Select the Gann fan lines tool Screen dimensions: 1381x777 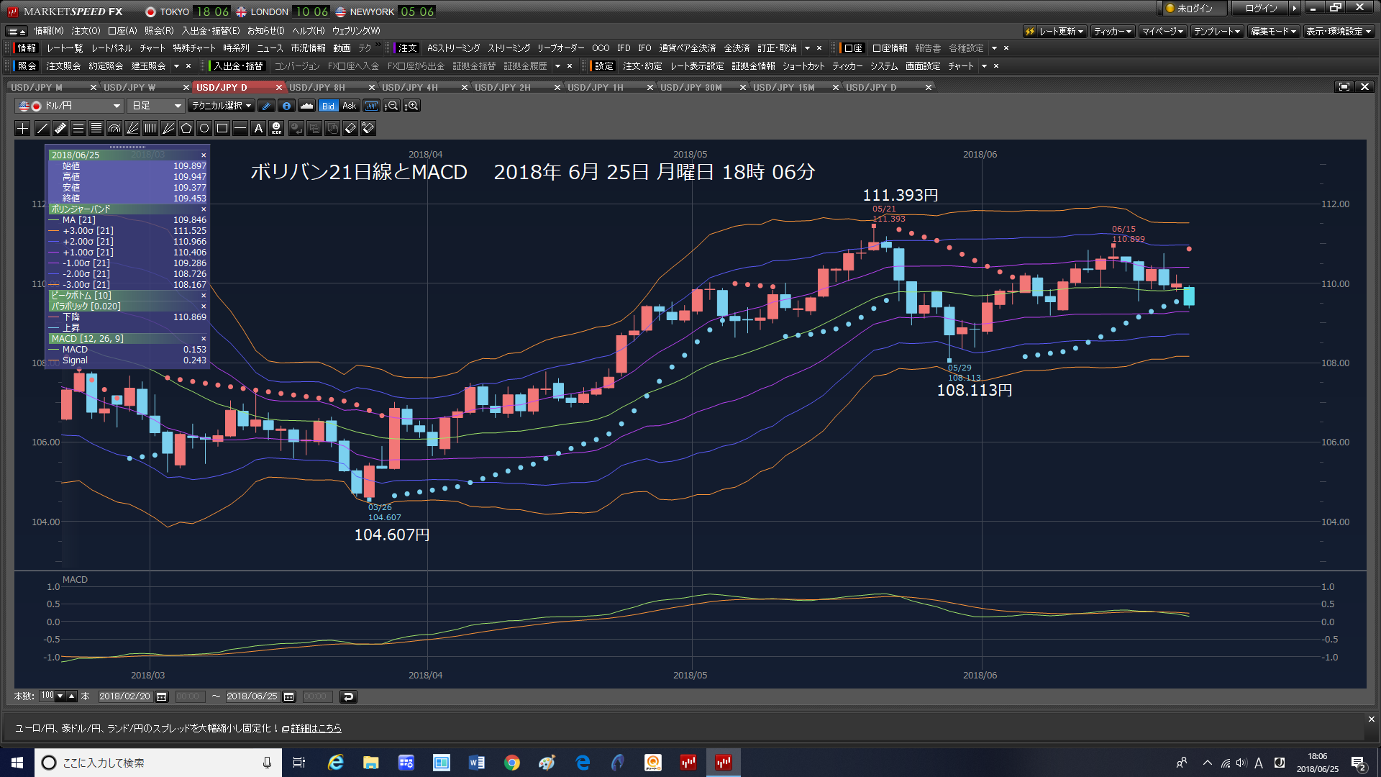pyautogui.click(x=168, y=128)
